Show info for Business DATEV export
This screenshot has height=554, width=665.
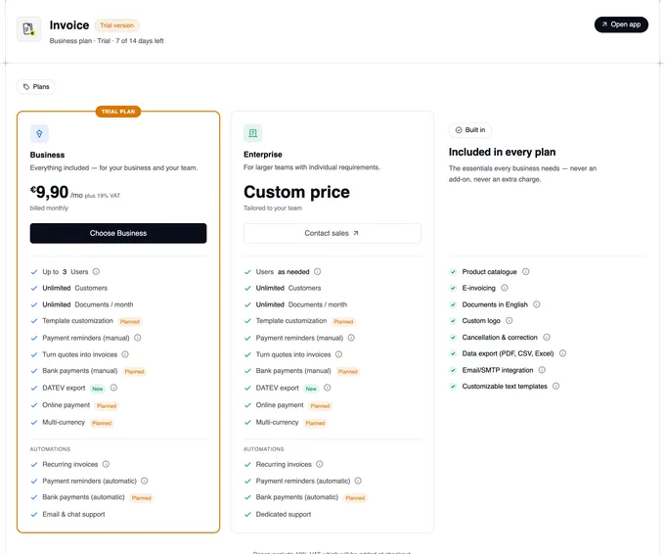pos(113,388)
